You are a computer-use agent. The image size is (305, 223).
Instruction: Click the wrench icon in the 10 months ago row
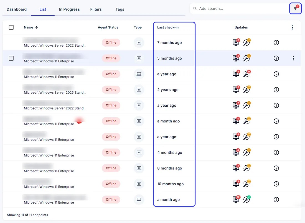pyautogui.click(x=247, y=184)
